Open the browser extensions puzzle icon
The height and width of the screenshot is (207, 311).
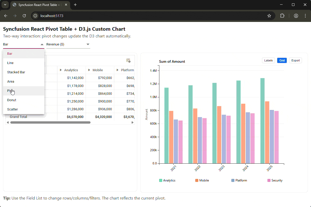click(282, 16)
